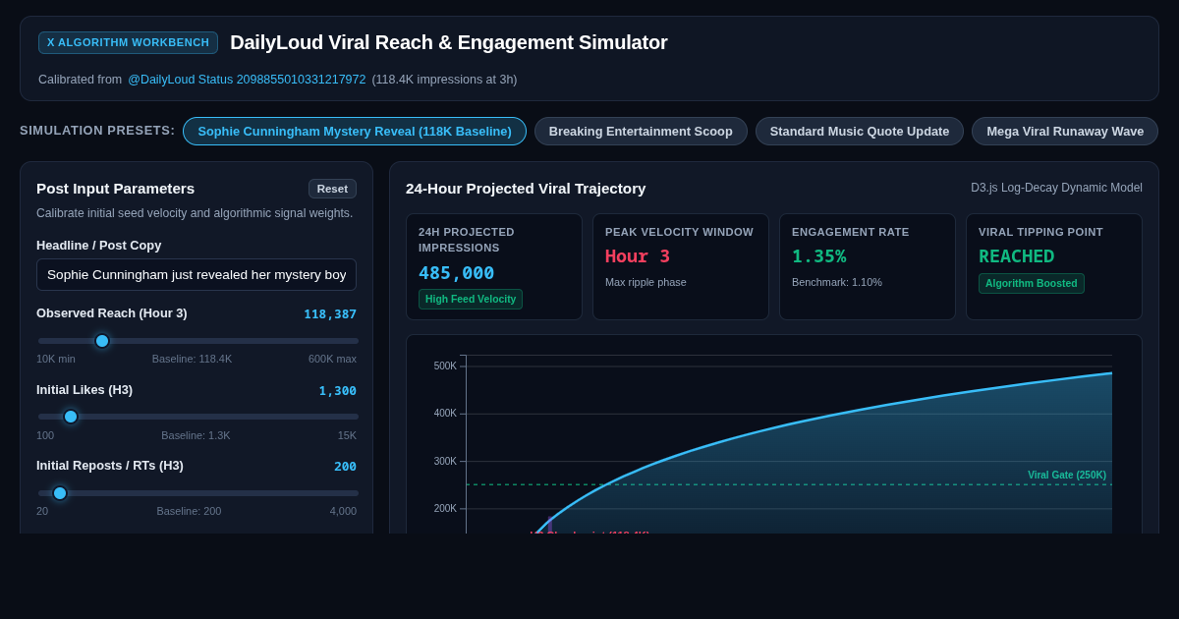Click the 'Benchmark: 1.10%' text
The image size is (1179, 619).
tap(837, 282)
